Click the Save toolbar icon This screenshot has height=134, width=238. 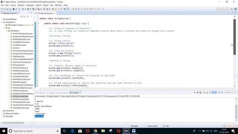7,9
